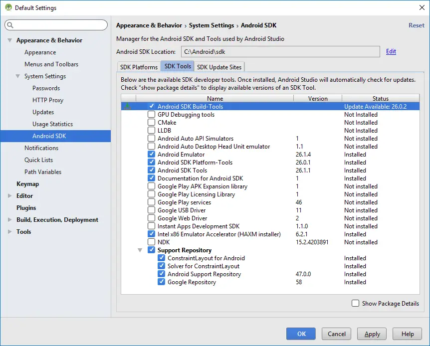Screen dimensions: 430x346
Task: Uncheck the Support Repository checkbox
Action: 151,250
